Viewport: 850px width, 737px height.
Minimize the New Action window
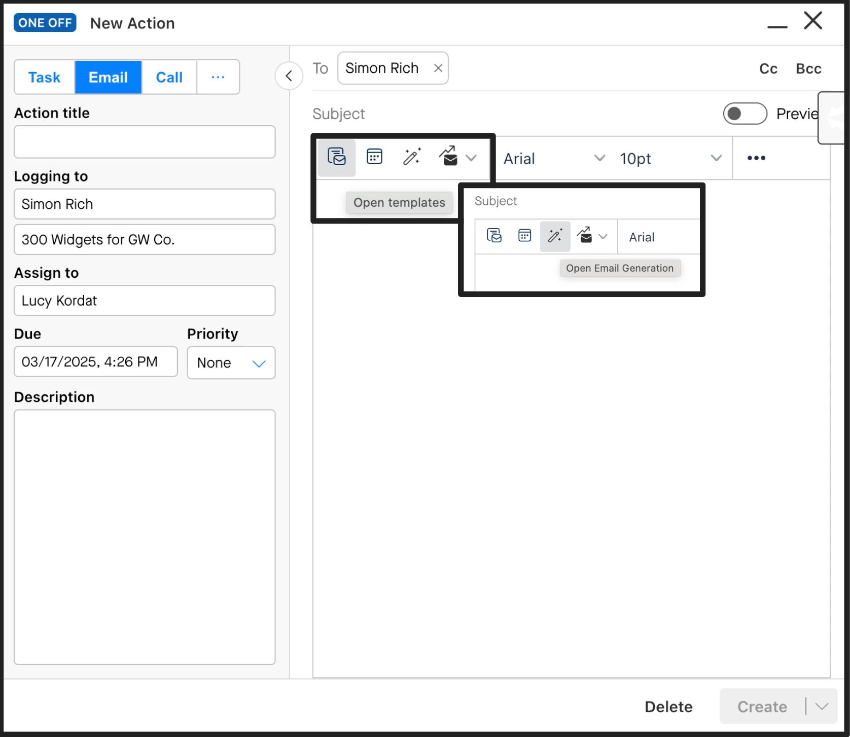(x=777, y=25)
